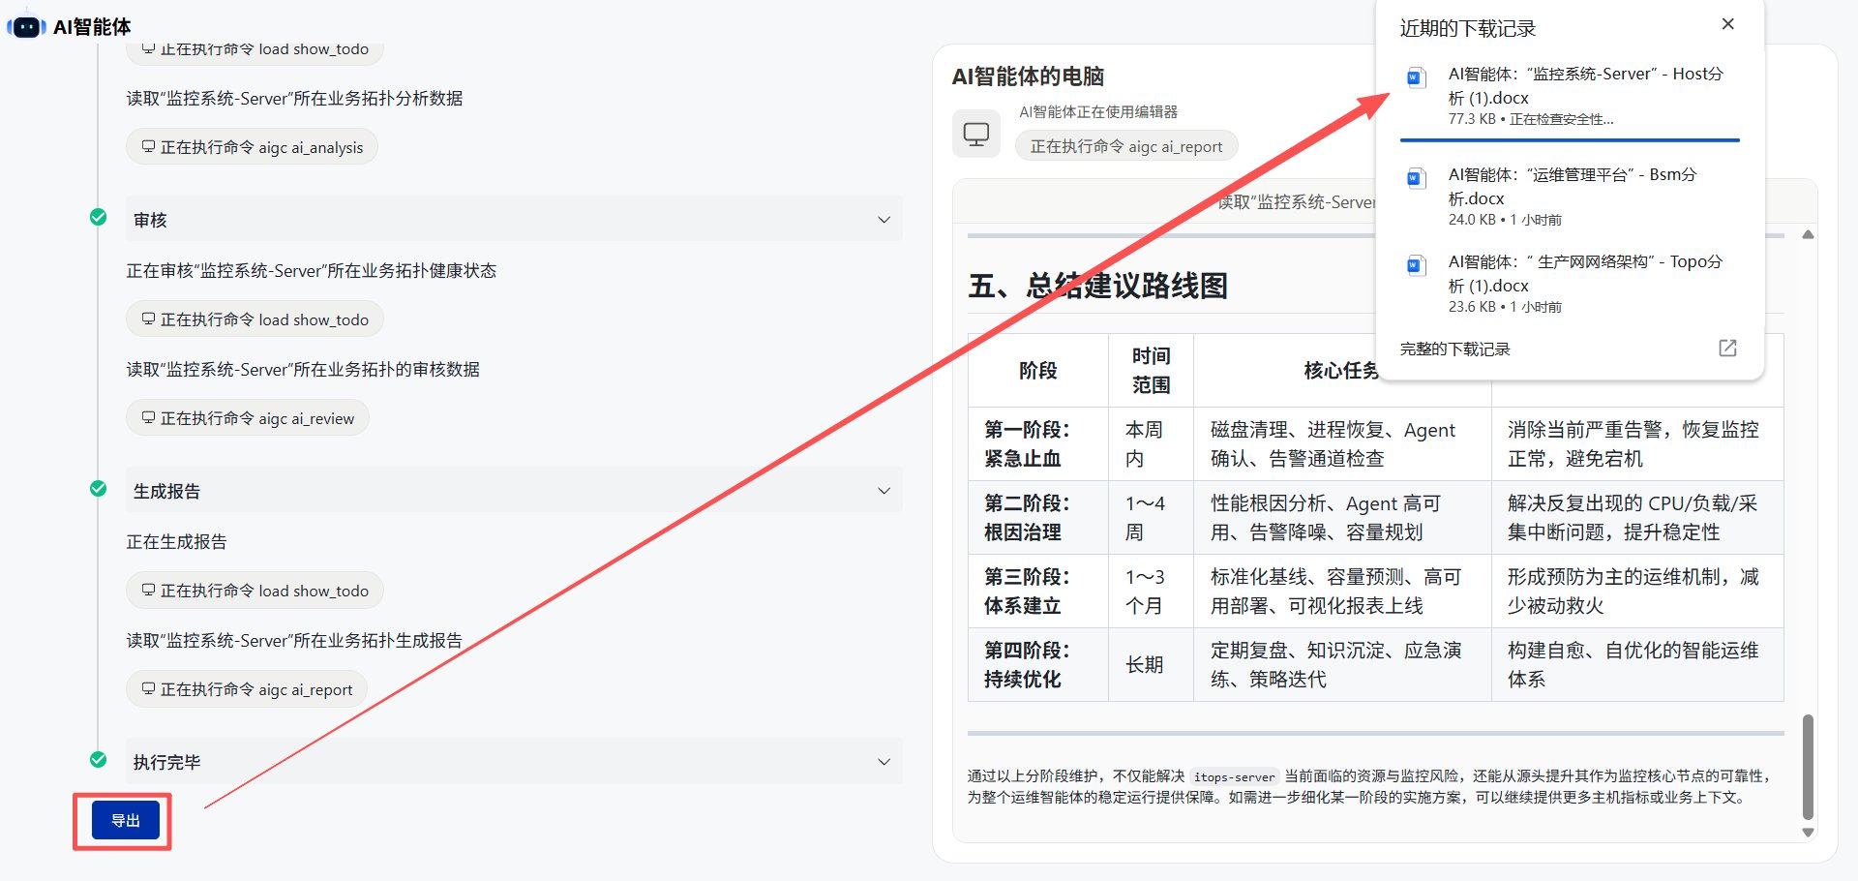Click the document vertical scrollbar thumb
This screenshot has width=1858, height=881.
1808,768
